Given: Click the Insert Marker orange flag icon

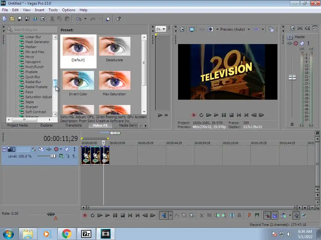Looking at the screenshot, I should [x=249, y=215].
